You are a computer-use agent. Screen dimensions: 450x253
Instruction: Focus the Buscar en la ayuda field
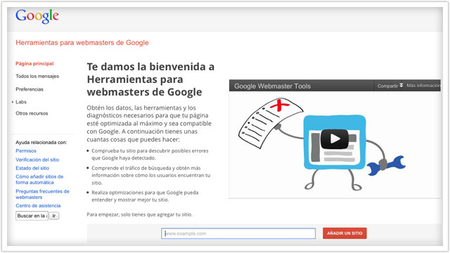click(32, 216)
